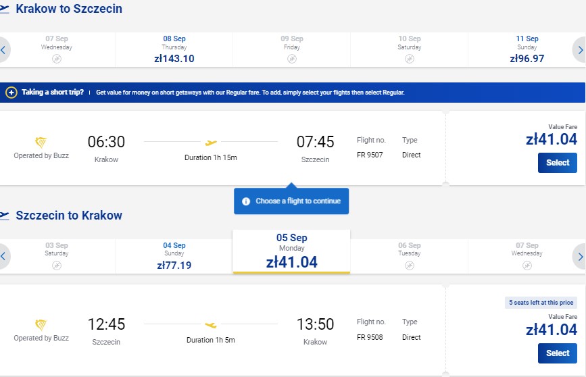Click unavailable 07 Sep Wednesday outbound date
This screenshot has width=586, height=377.
point(57,49)
